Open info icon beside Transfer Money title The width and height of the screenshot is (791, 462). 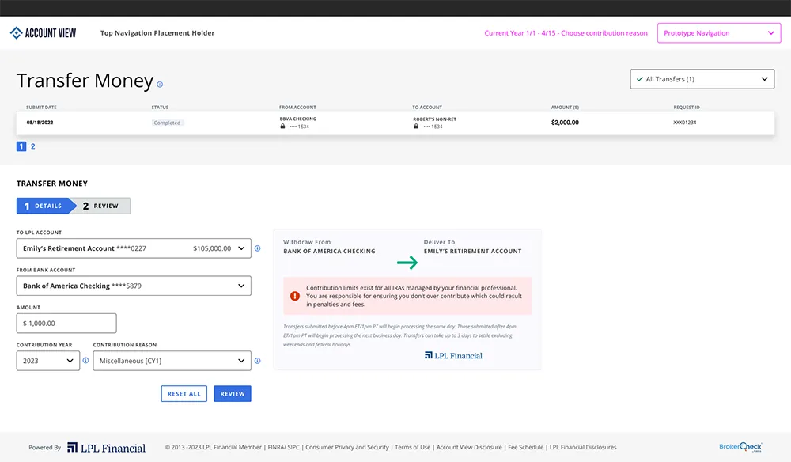[x=160, y=85]
